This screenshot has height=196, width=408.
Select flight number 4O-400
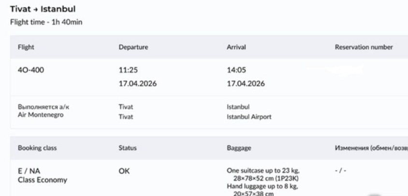point(31,70)
